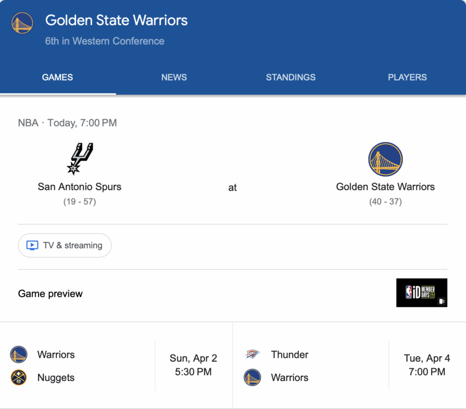The height and width of the screenshot is (409, 466).
Task: Click the Golden State Warriors matchup logo
Action: tap(385, 159)
